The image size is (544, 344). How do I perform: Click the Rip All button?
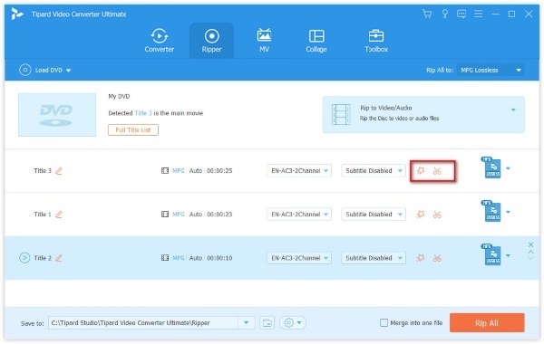[x=487, y=323]
